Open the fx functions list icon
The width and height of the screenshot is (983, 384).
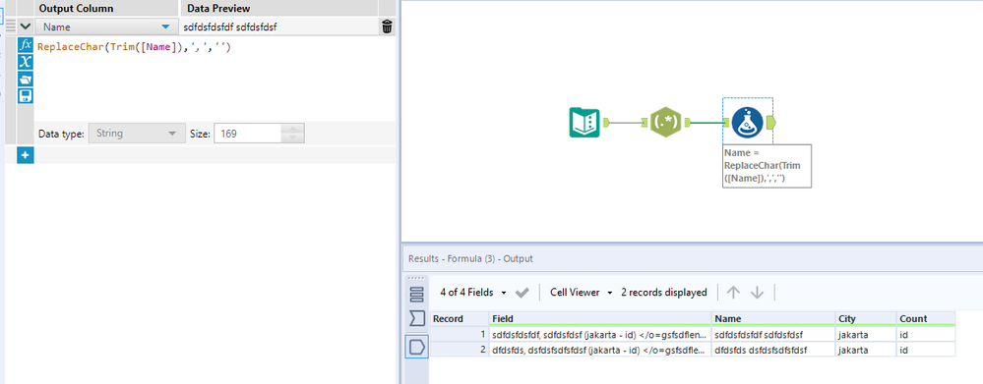point(25,45)
